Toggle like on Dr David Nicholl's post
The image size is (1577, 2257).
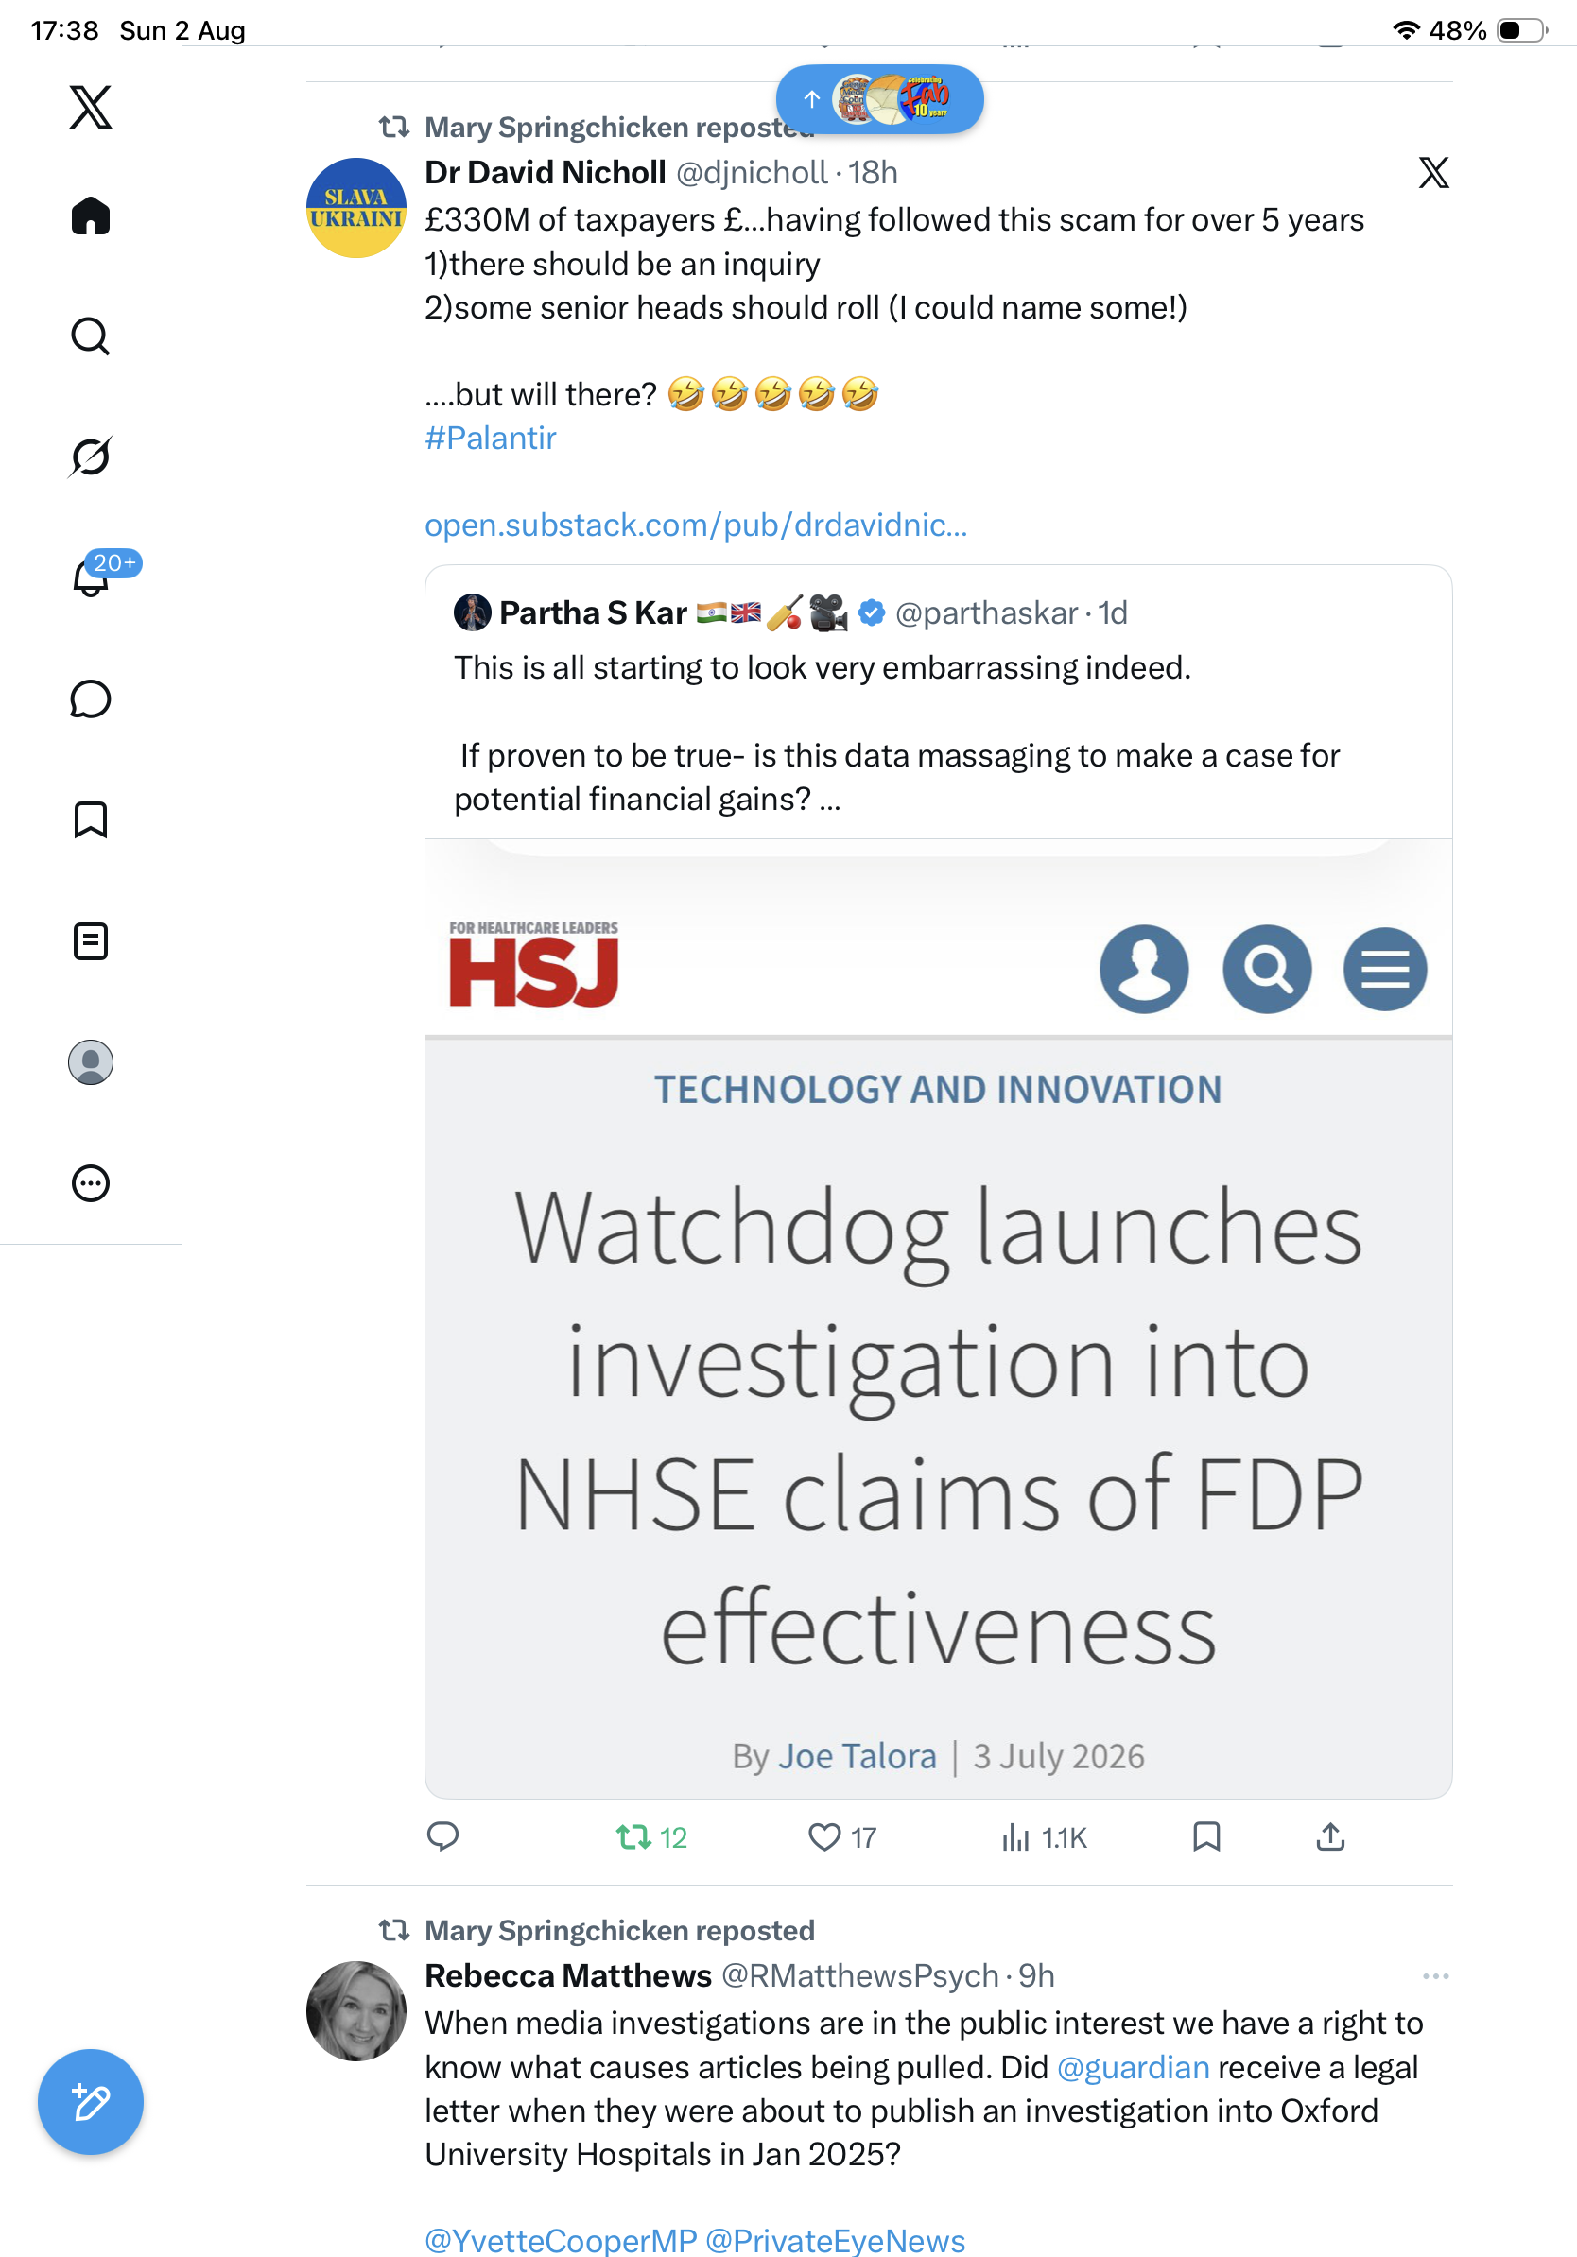[841, 1836]
